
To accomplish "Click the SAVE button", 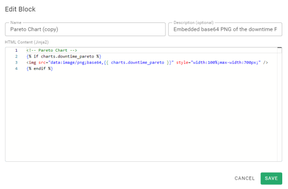I will [271, 178].
